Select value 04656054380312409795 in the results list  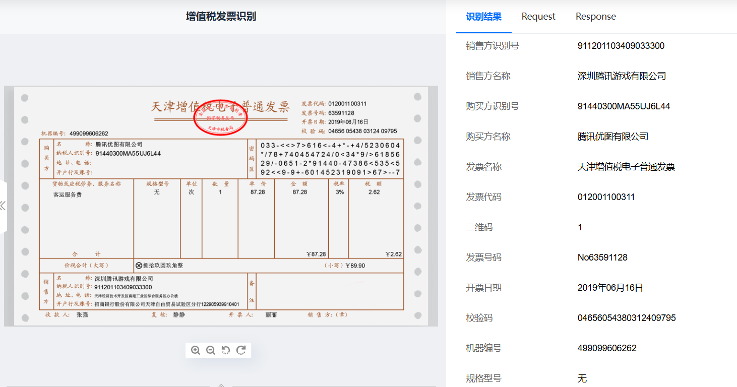tap(627, 318)
